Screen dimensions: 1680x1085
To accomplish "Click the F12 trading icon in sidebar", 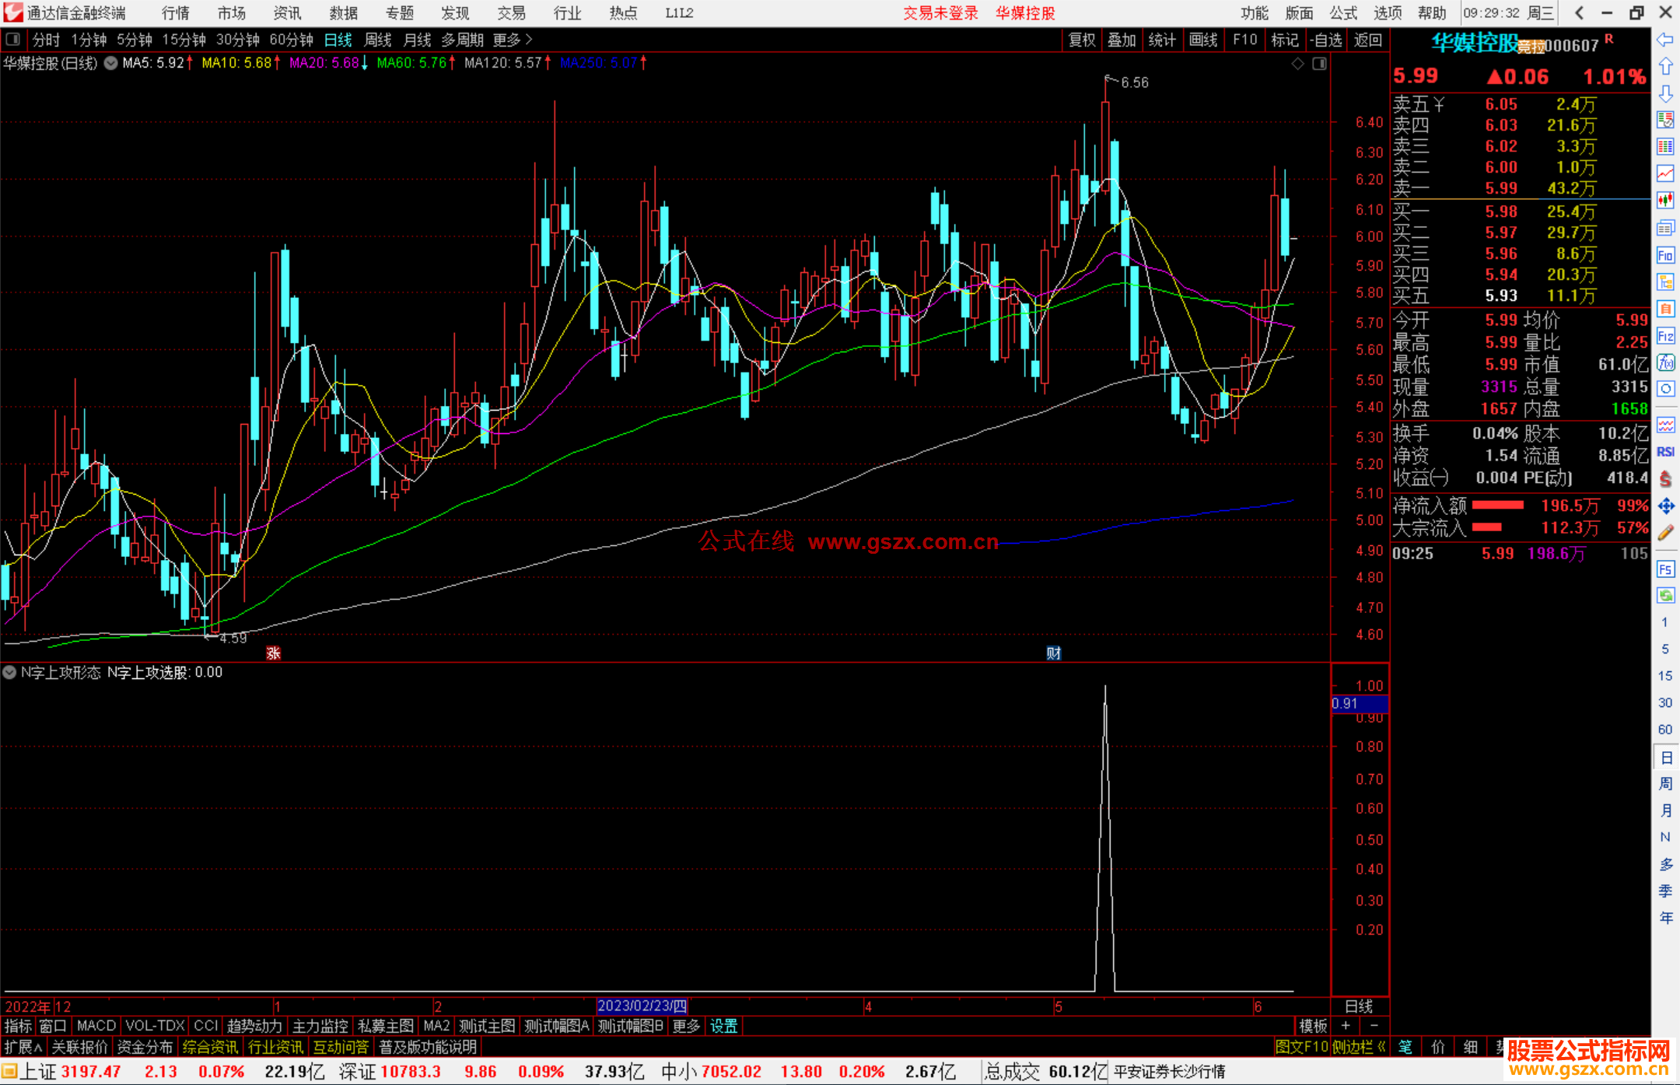I will click(1665, 336).
